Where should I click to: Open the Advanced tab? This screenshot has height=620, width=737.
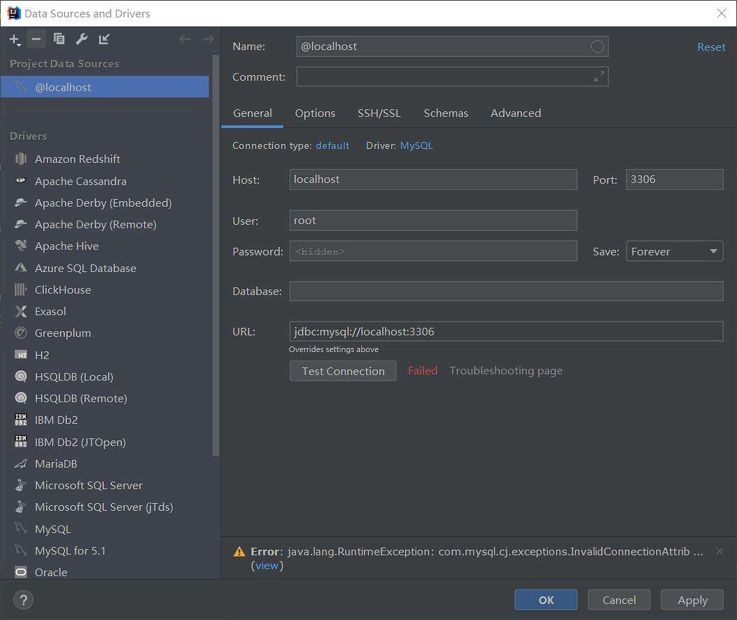[516, 113]
